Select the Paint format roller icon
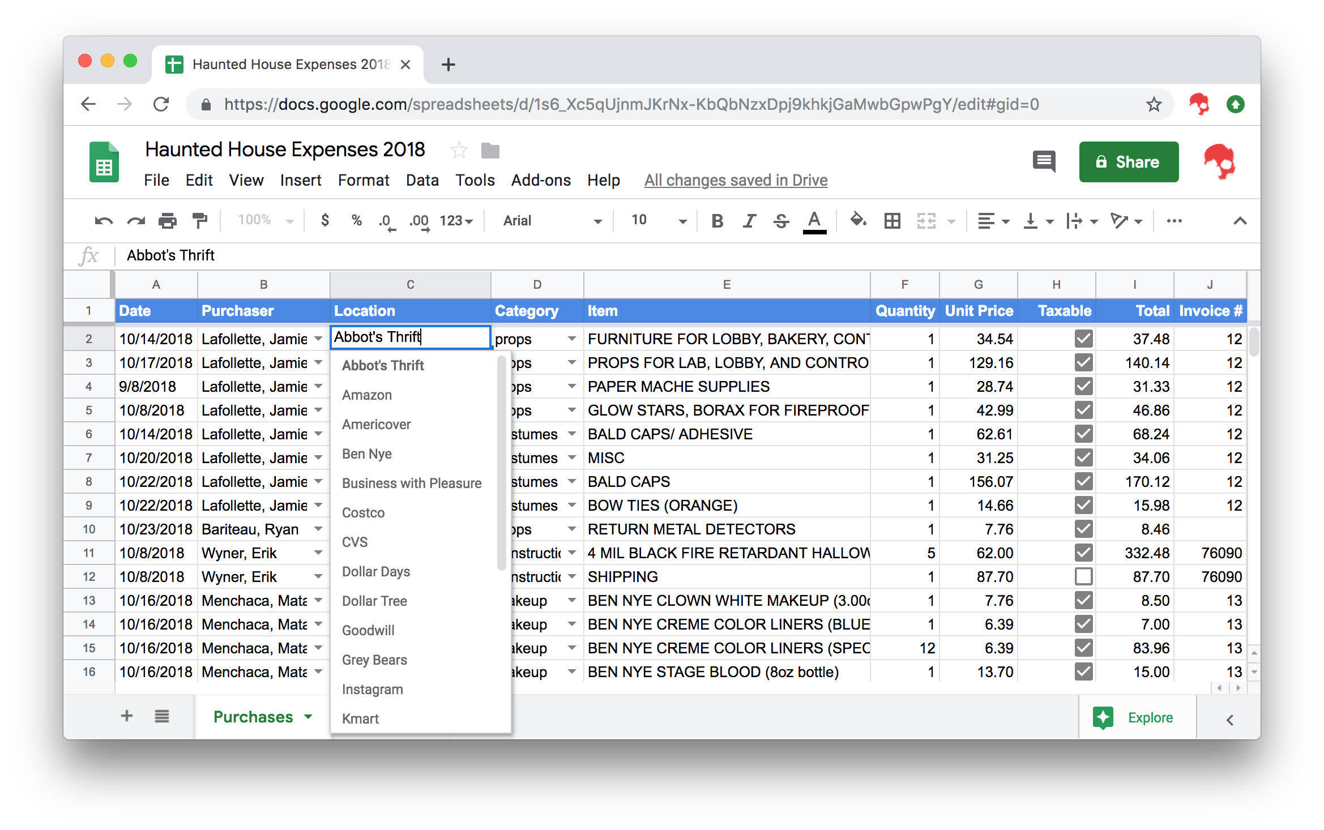Viewport: 1324px width, 830px height. click(x=199, y=220)
